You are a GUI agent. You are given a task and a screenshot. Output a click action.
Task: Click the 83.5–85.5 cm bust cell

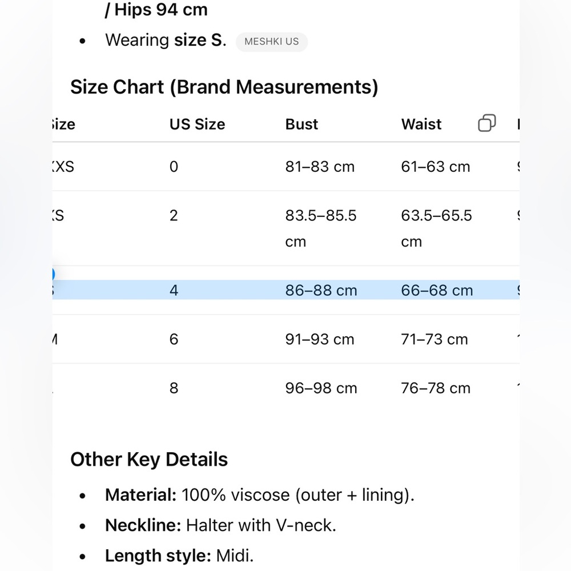click(321, 228)
